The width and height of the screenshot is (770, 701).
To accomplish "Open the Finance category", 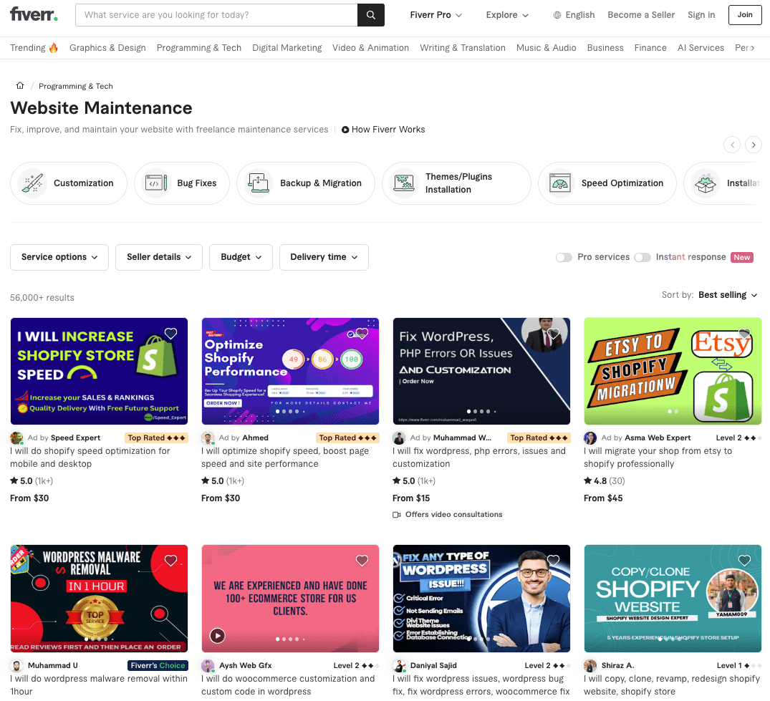I will 650,48.
